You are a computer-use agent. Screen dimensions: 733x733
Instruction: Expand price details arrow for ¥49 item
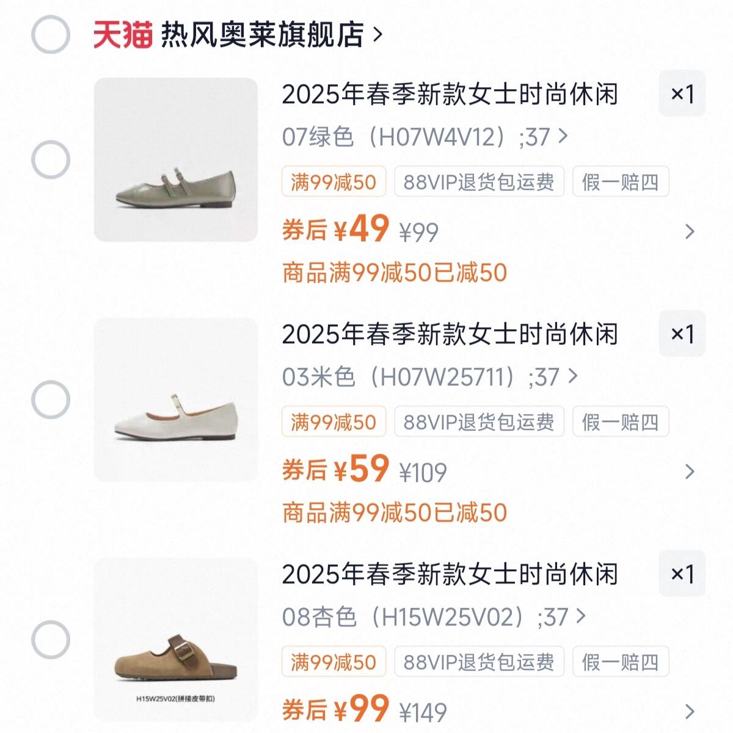[x=690, y=232]
